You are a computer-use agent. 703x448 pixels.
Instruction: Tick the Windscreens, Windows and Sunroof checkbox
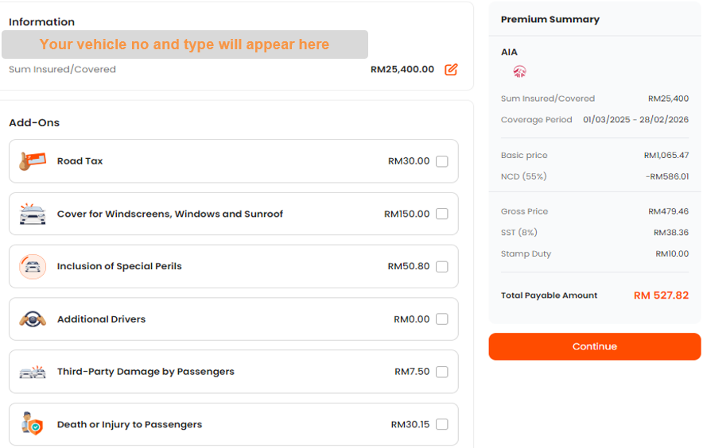tap(442, 214)
